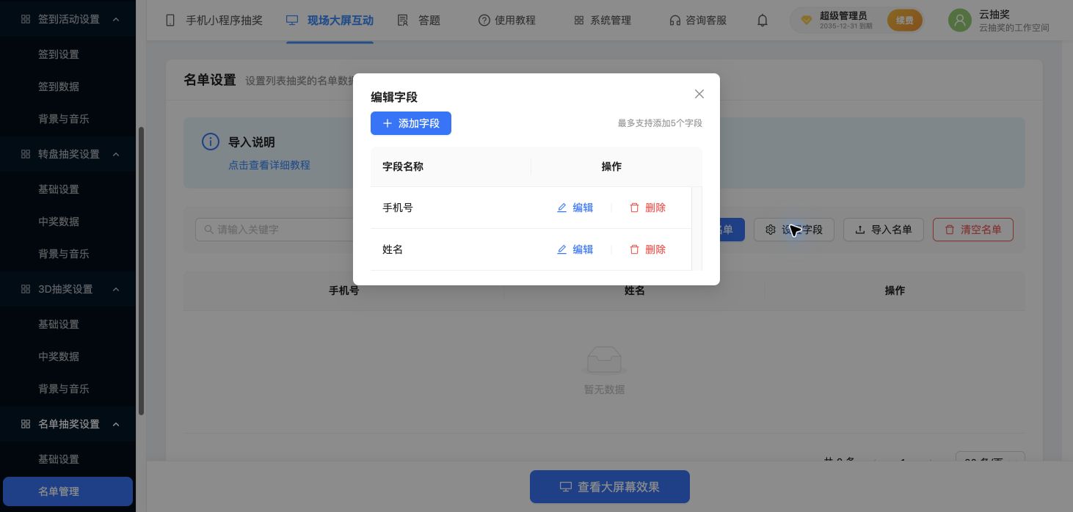Click the diamond membership icon
This screenshot has height=512, width=1073.
[x=806, y=21]
